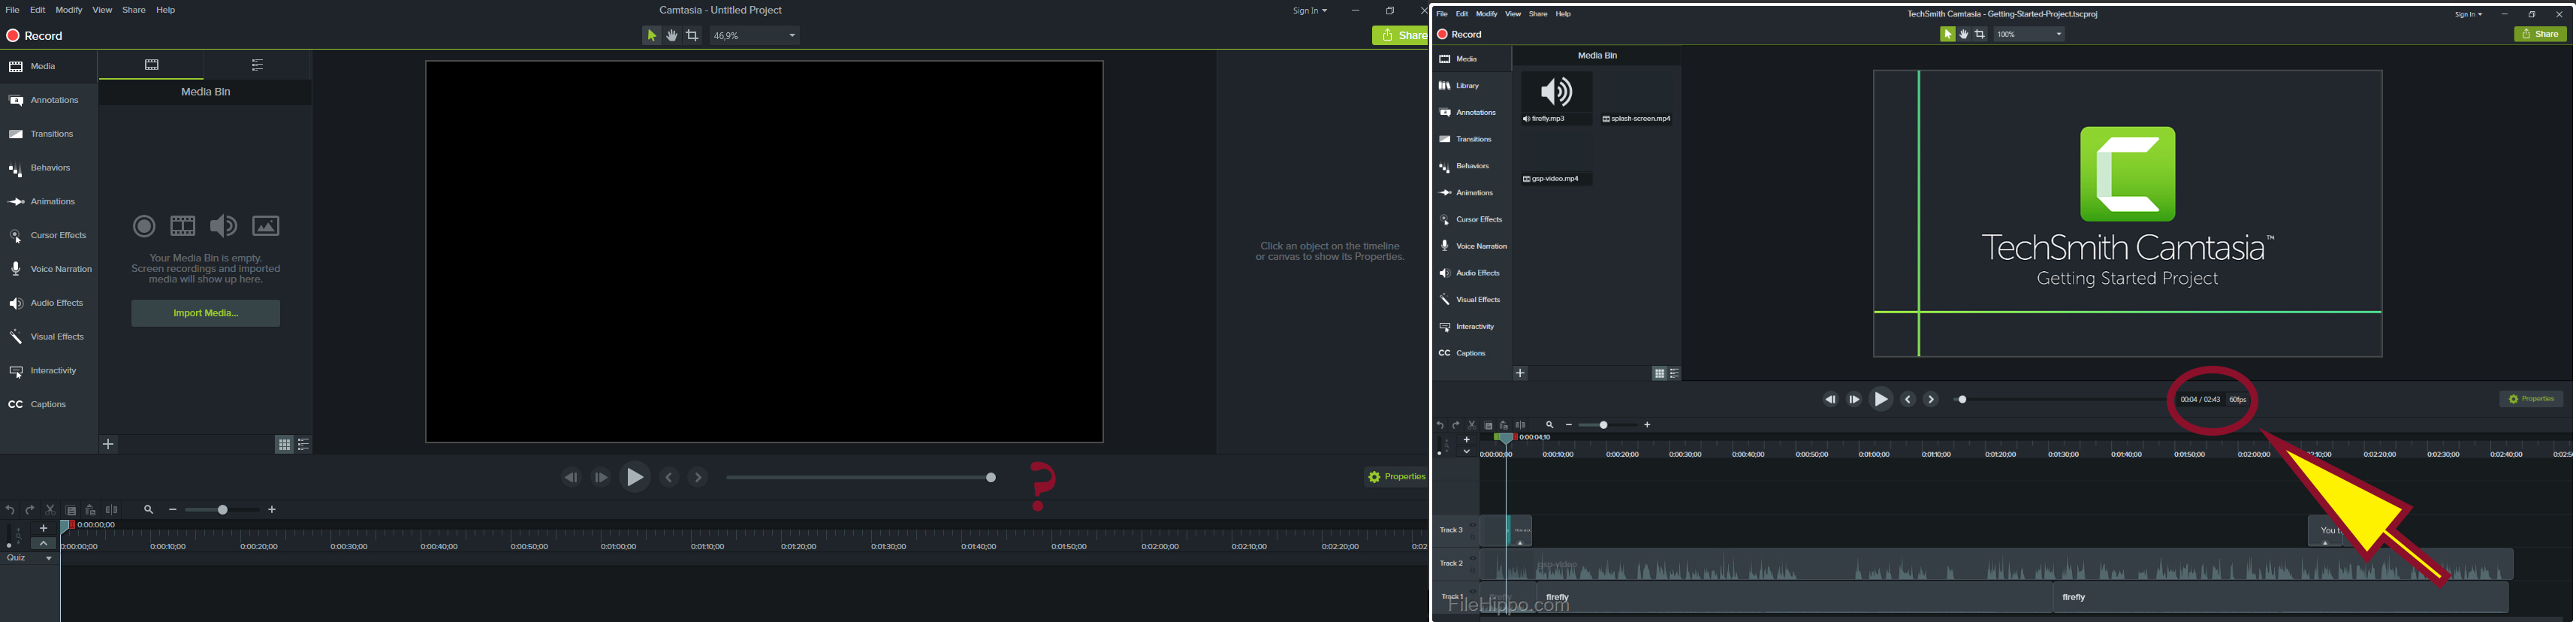
Task: Add a track with plus in Getting-Started-Project timeline
Action: point(1467,440)
